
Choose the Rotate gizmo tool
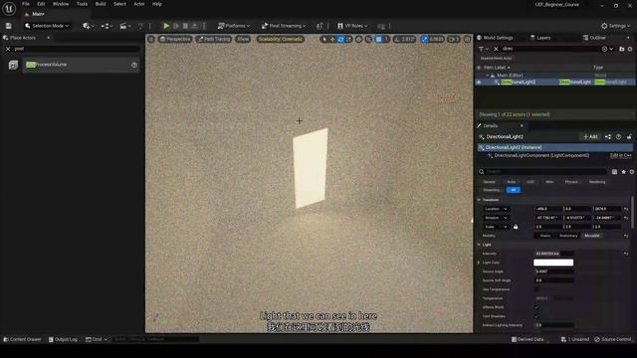pos(340,40)
